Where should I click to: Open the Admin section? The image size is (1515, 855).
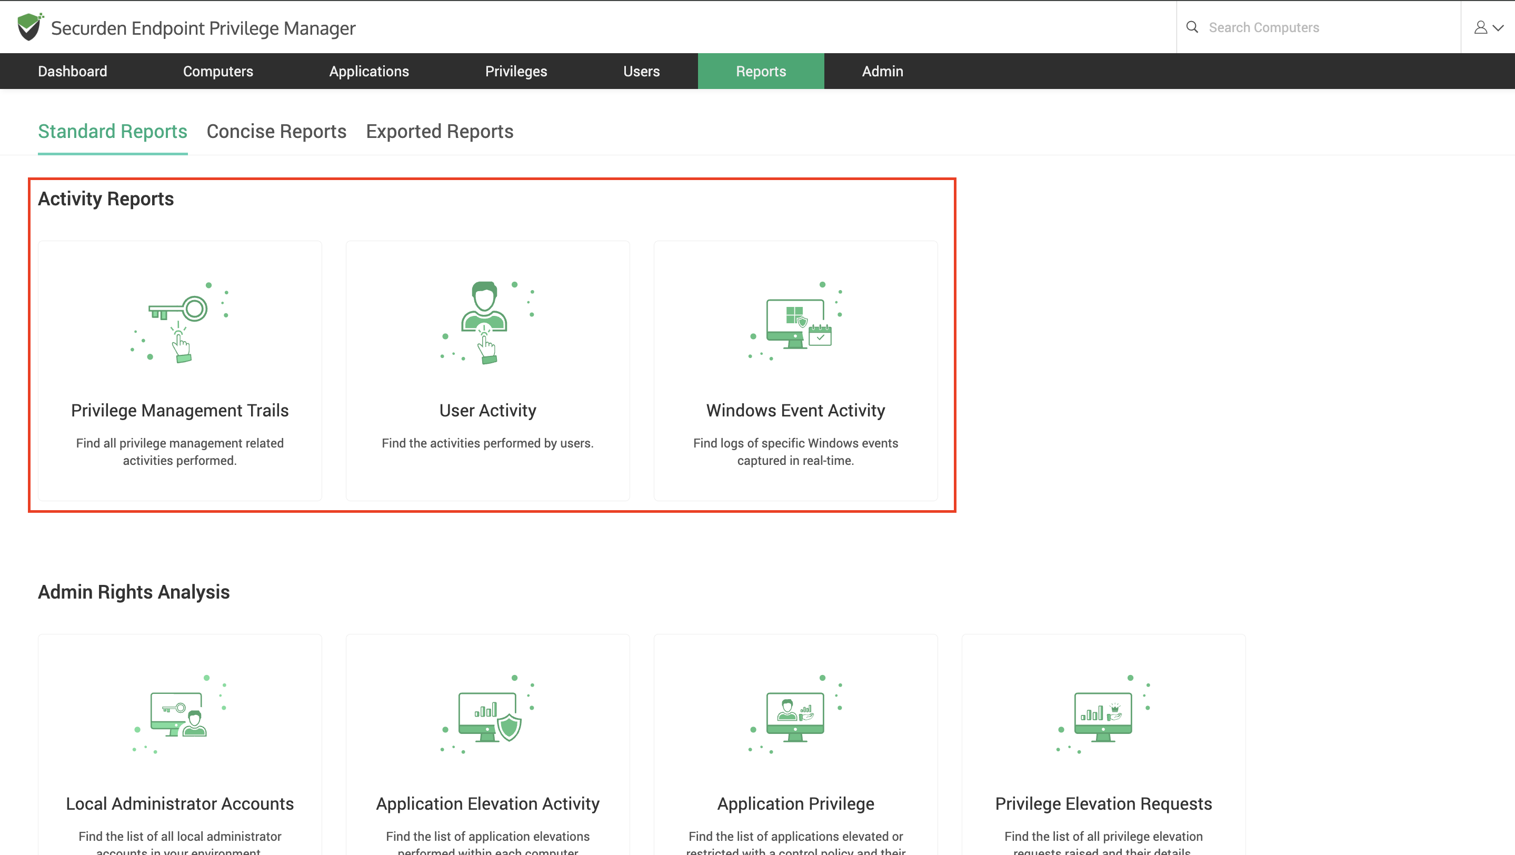(883, 71)
